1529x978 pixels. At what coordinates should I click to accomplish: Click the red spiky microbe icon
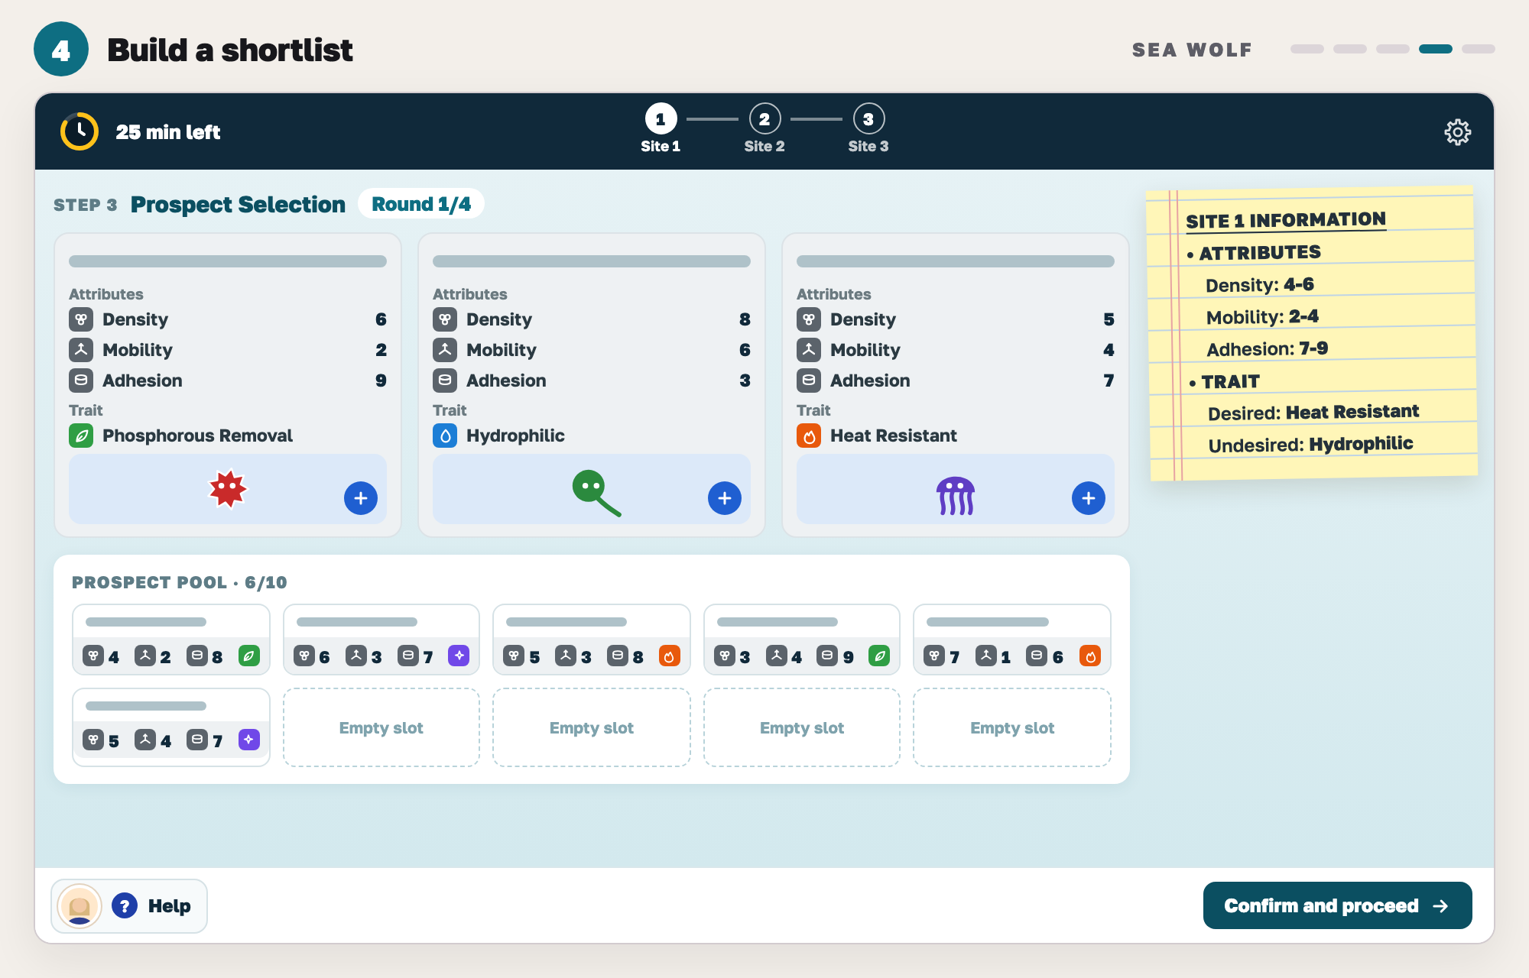click(228, 489)
